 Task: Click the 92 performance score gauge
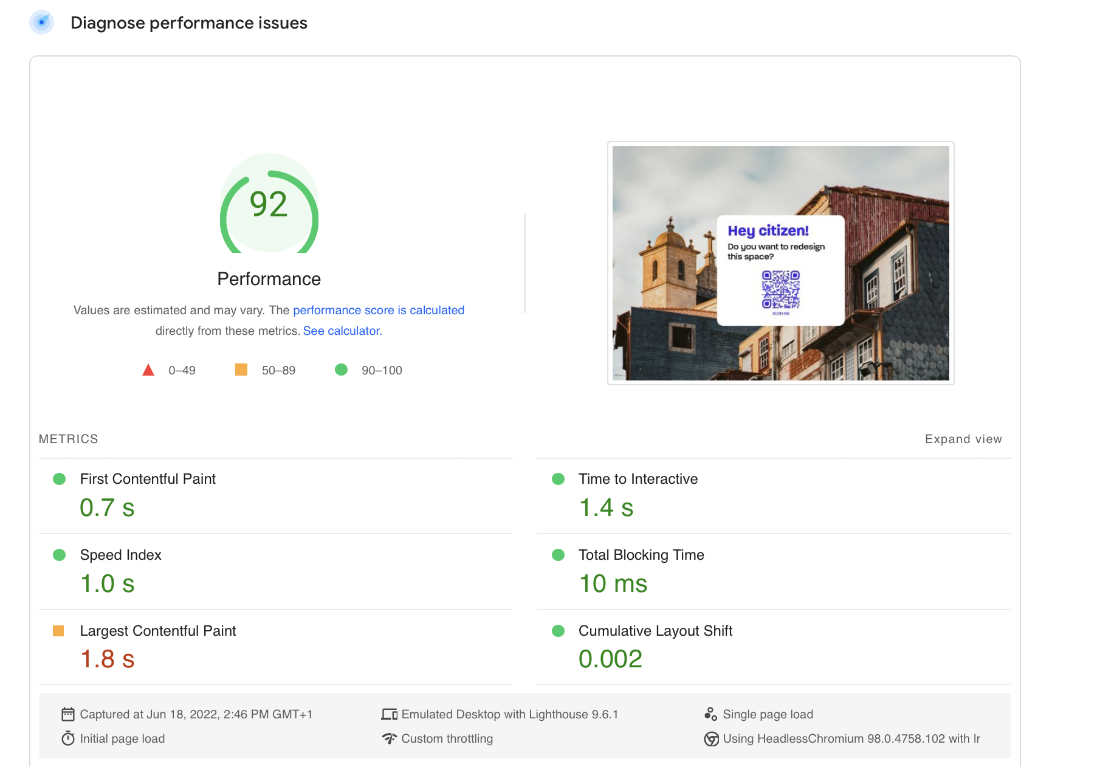pyautogui.click(x=269, y=205)
